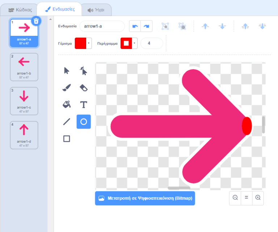Select the Circle tool
Image resolution: width=278 pixels, height=232 pixels.
click(84, 122)
